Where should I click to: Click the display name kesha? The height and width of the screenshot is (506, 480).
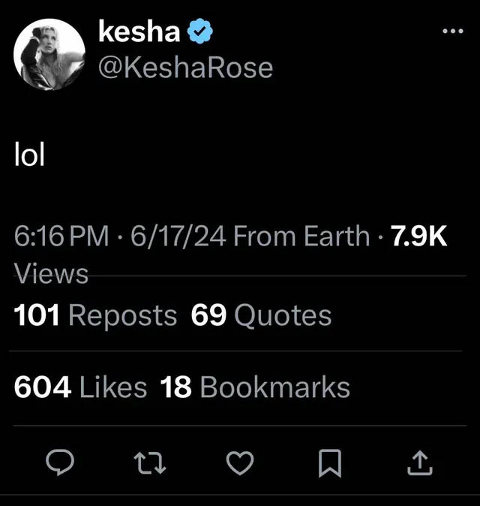click(139, 31)
